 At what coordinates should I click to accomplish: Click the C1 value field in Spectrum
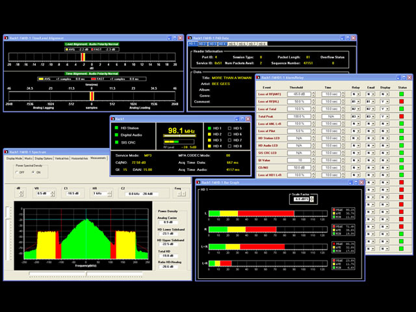(x=73, y=194)
